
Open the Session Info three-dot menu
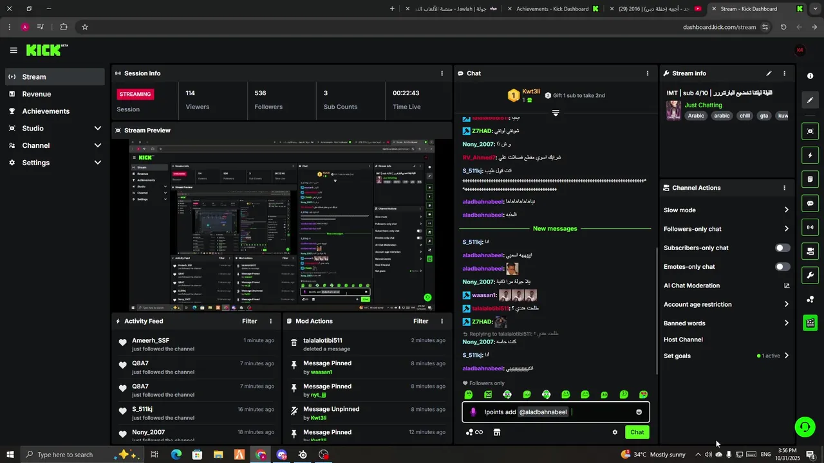point(442,73)
